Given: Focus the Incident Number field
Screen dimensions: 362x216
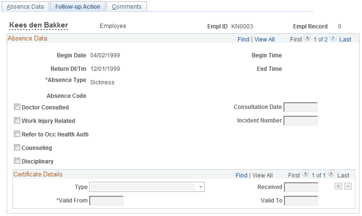Looking at the screenshot, I should tap(301, 121).
